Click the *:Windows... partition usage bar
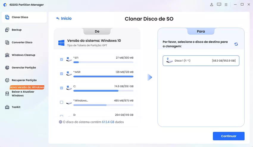The width and height of the screenshot is (253, 147). click(x=103, y=105)
